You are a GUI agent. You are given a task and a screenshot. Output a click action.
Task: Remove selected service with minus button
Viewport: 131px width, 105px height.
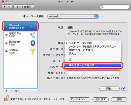pos(11,91)
